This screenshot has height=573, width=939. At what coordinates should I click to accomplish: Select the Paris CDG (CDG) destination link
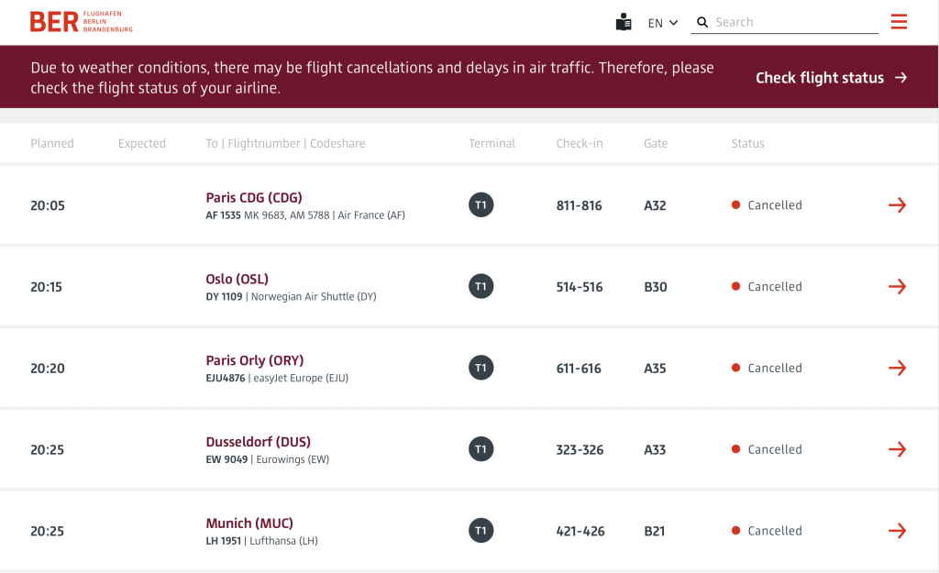click(254, 198)
